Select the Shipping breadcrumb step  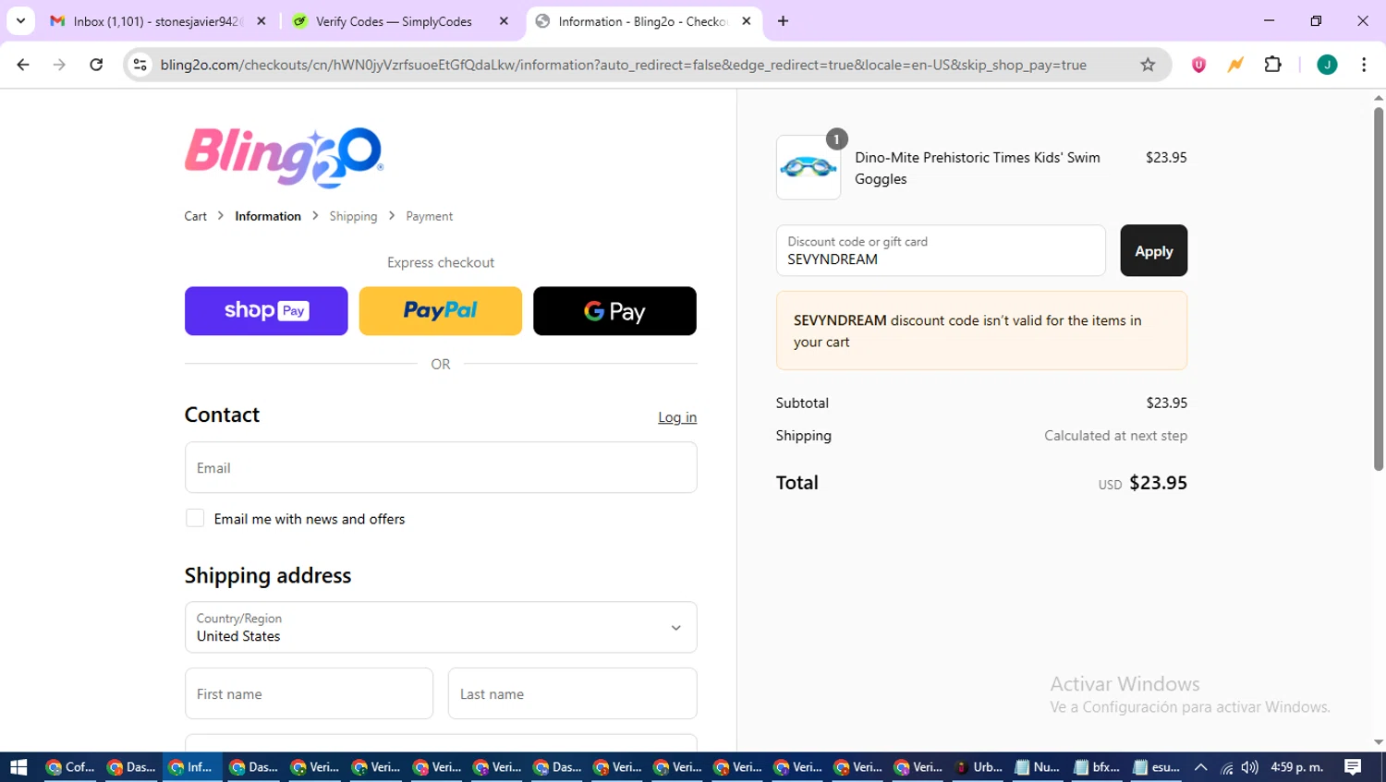[353, 216]
